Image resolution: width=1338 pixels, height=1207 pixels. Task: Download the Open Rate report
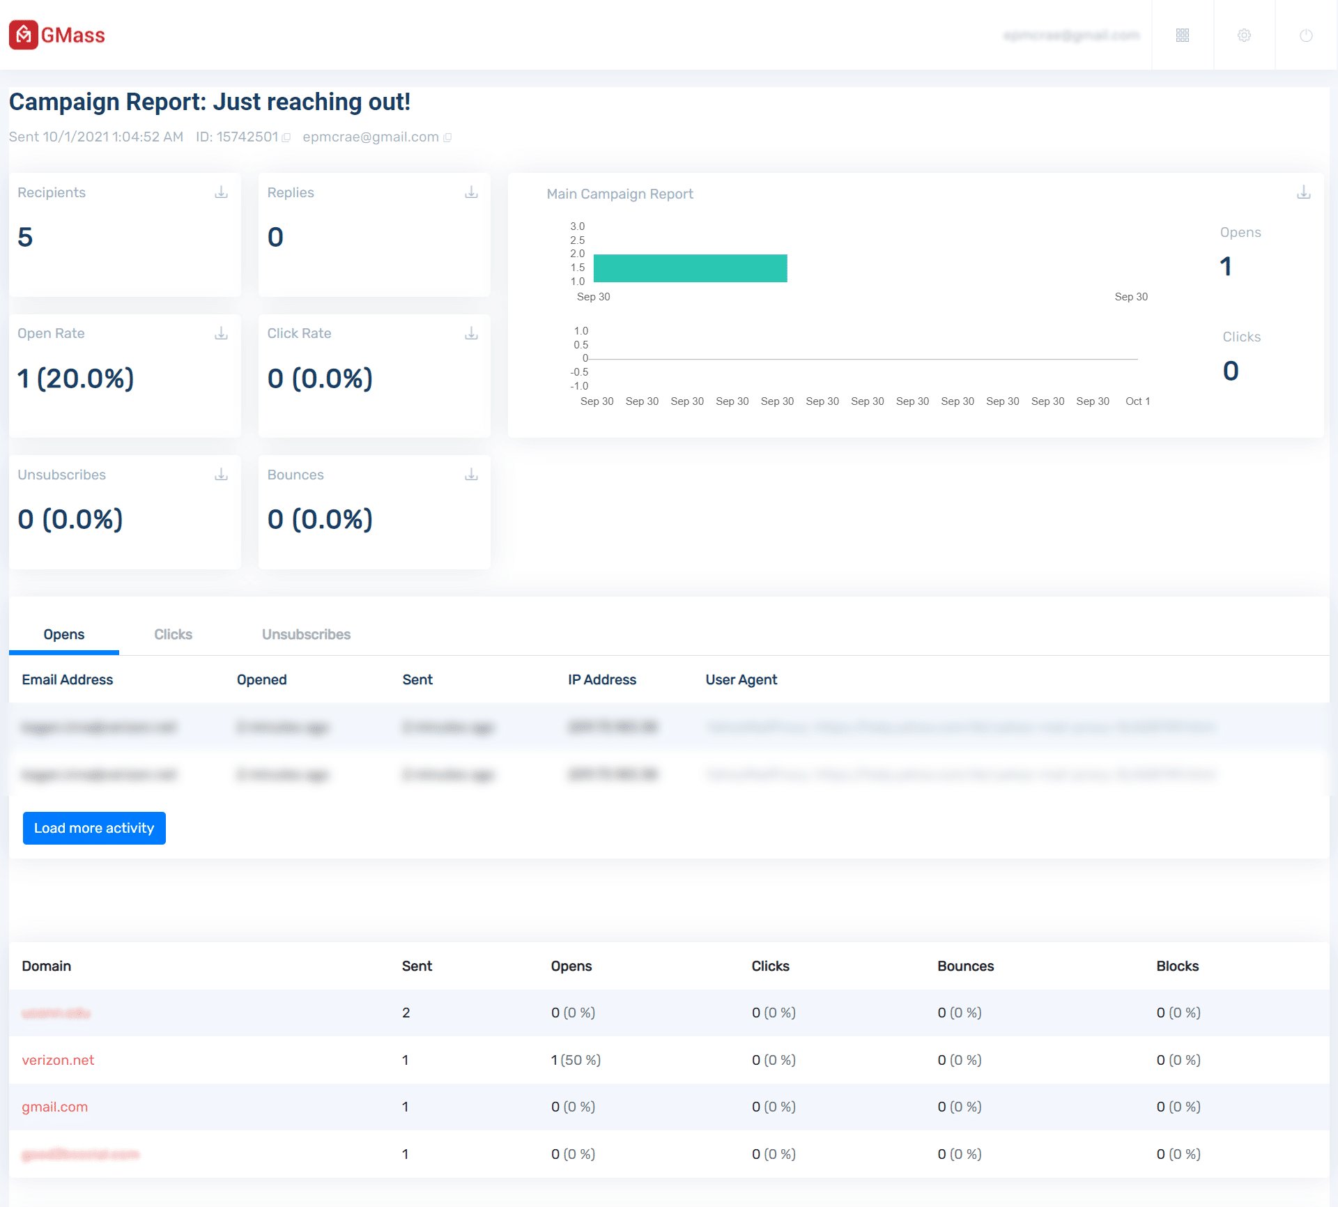(x=221, y=333)
